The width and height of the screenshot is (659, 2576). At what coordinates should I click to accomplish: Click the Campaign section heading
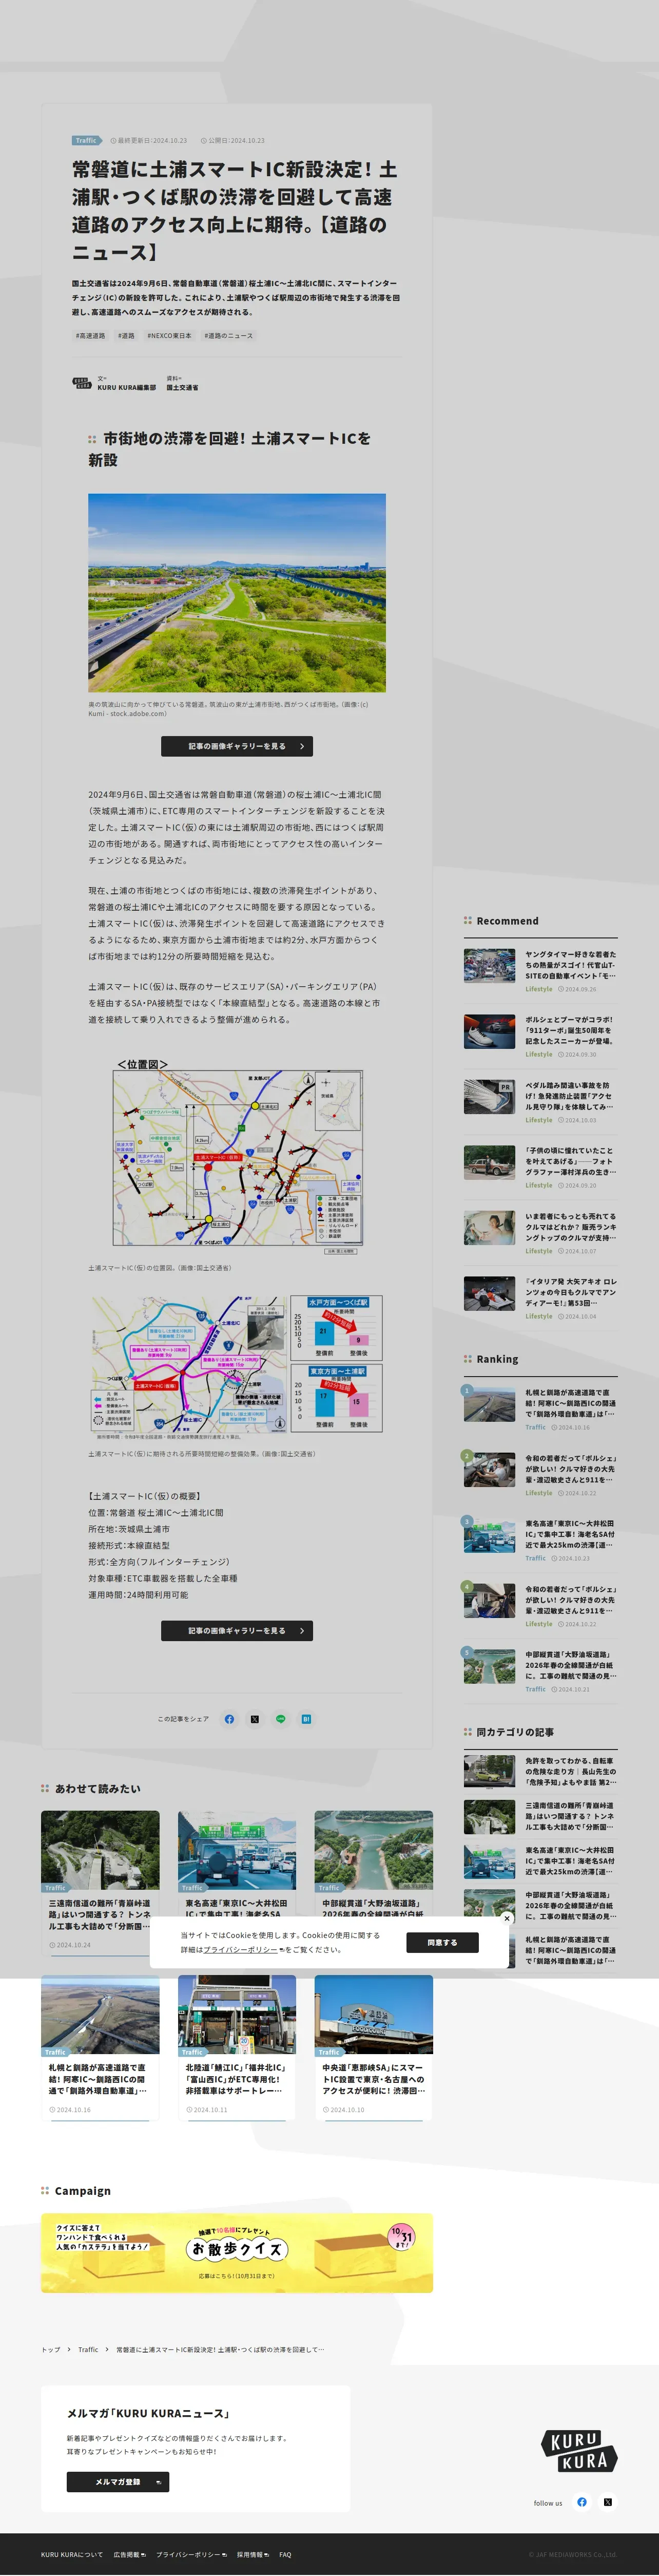tap(83, 2190)
